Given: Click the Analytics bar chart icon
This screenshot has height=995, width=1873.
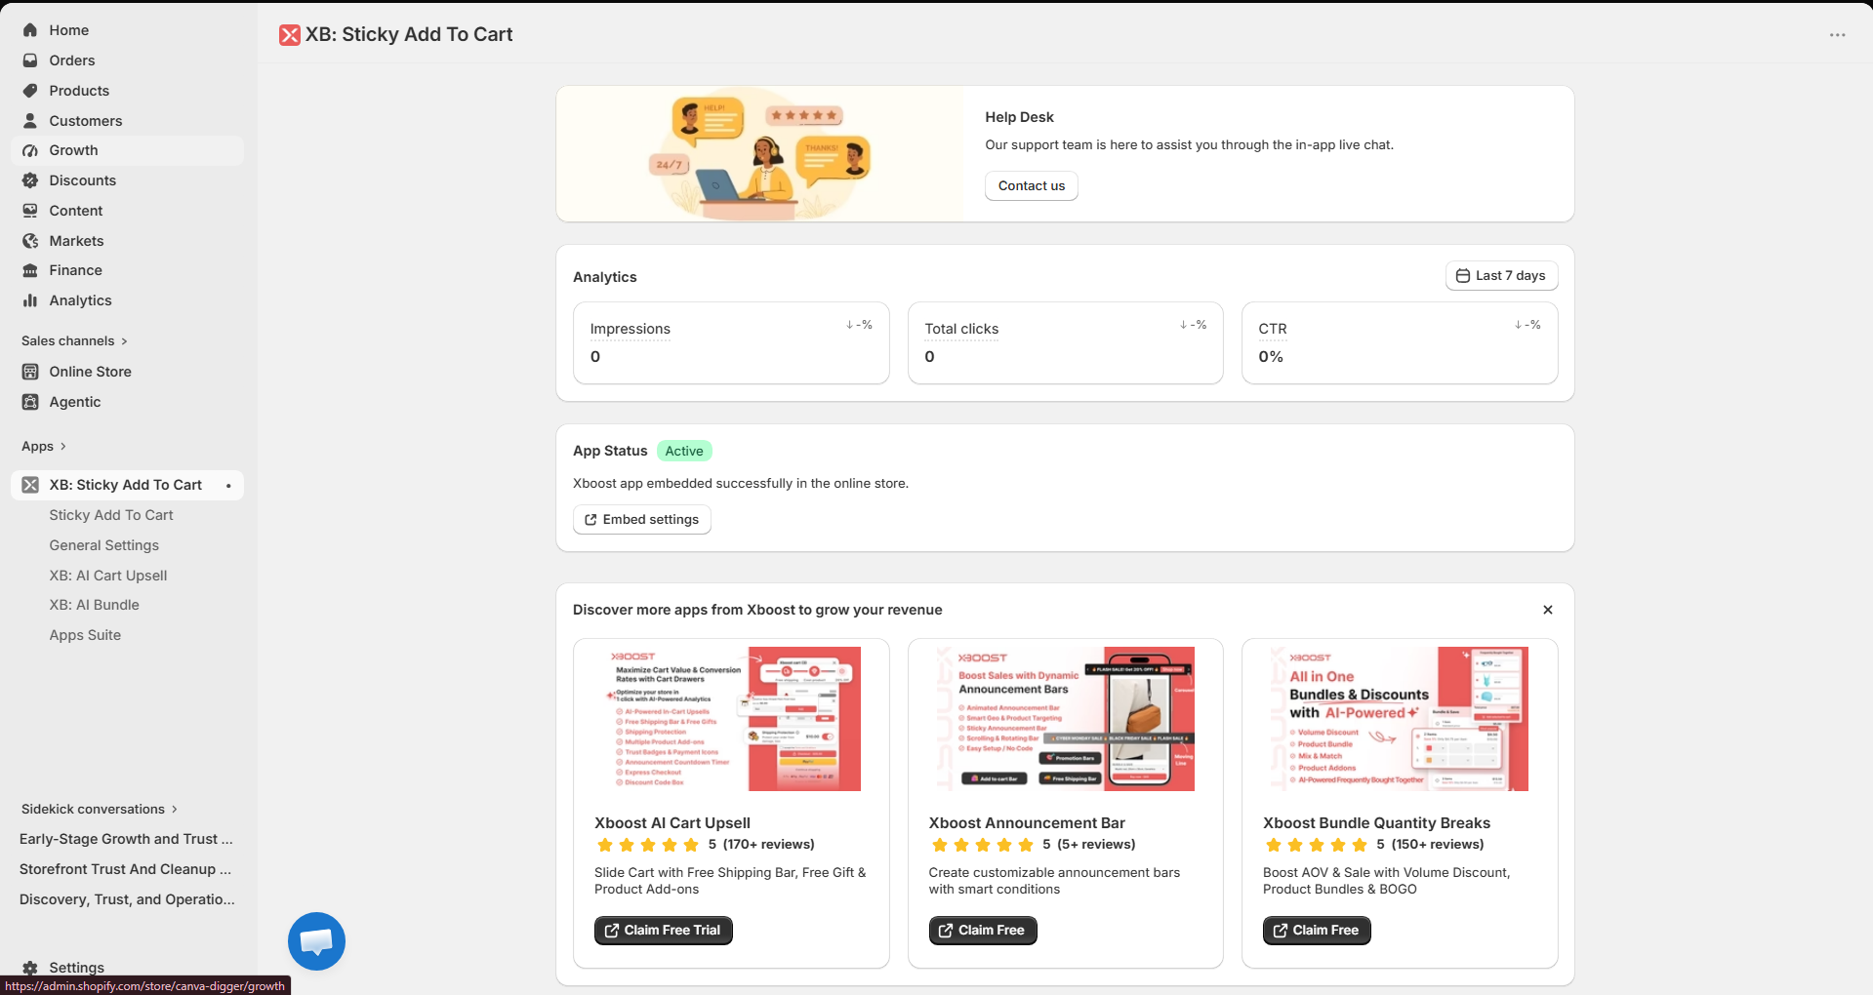Looking at the screenshot, I should tap(30, 300).
